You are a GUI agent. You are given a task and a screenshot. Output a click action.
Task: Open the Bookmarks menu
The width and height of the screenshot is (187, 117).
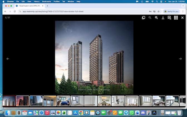(x=46, y=1)
